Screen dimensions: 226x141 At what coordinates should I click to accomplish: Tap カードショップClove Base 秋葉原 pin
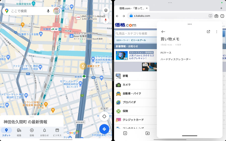coord(71,36)
